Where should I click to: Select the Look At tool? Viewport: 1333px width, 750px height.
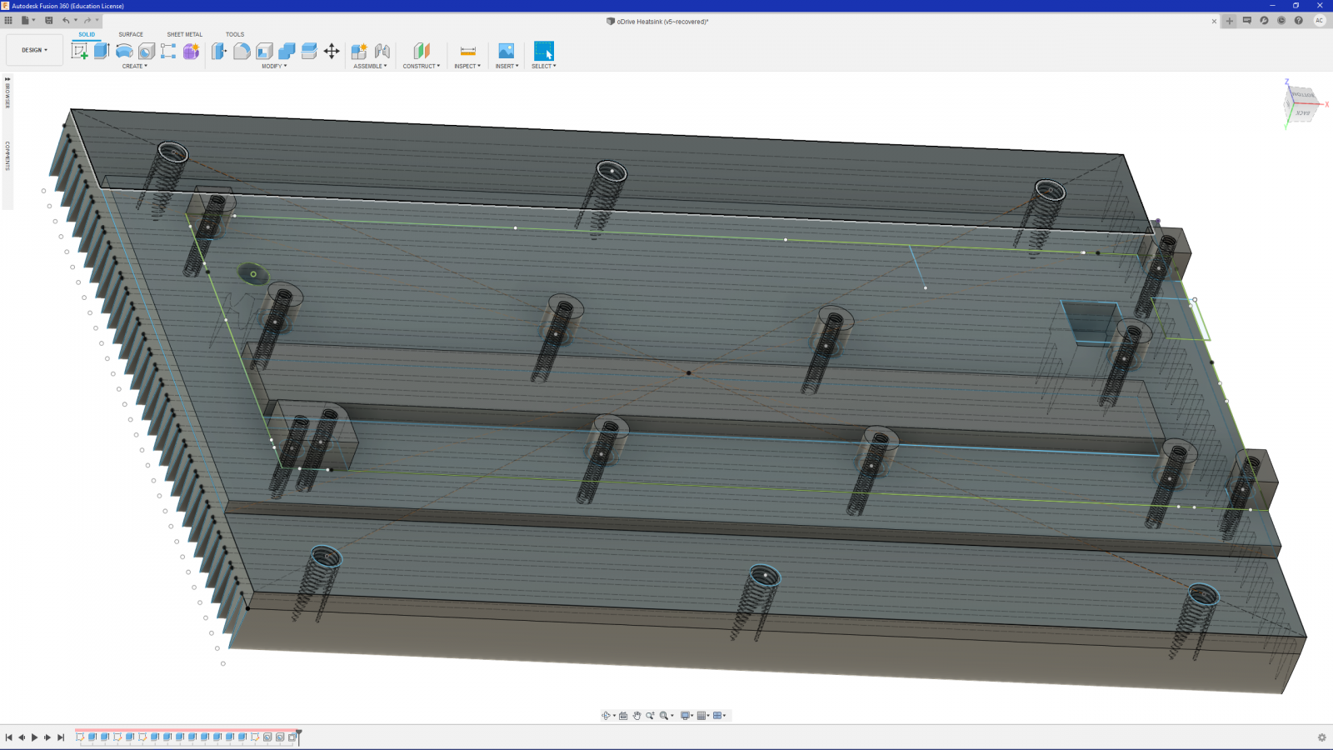click(623, 716)
